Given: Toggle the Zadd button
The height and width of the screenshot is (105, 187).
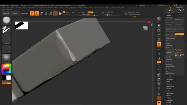Looking at the screenshot, I should [83, 12].
